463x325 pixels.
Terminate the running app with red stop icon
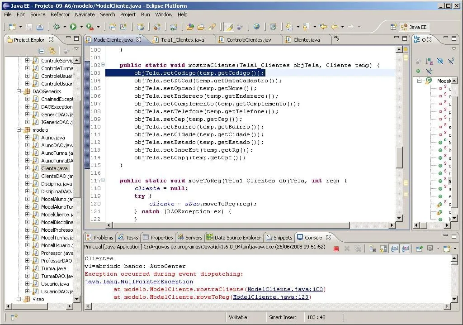tap(336, 249)
